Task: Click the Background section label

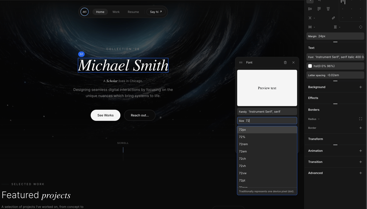Action: coord(317,87)
